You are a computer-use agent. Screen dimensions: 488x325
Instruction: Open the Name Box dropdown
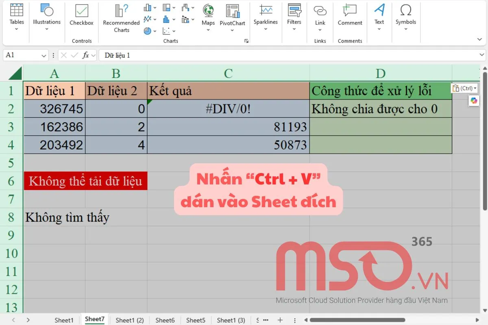click(44, 55)
